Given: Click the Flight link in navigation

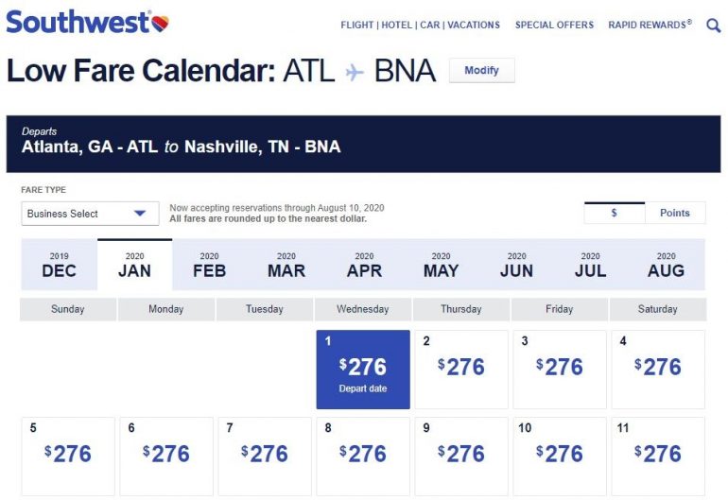Looking at the screenshot, I should 357,26.
